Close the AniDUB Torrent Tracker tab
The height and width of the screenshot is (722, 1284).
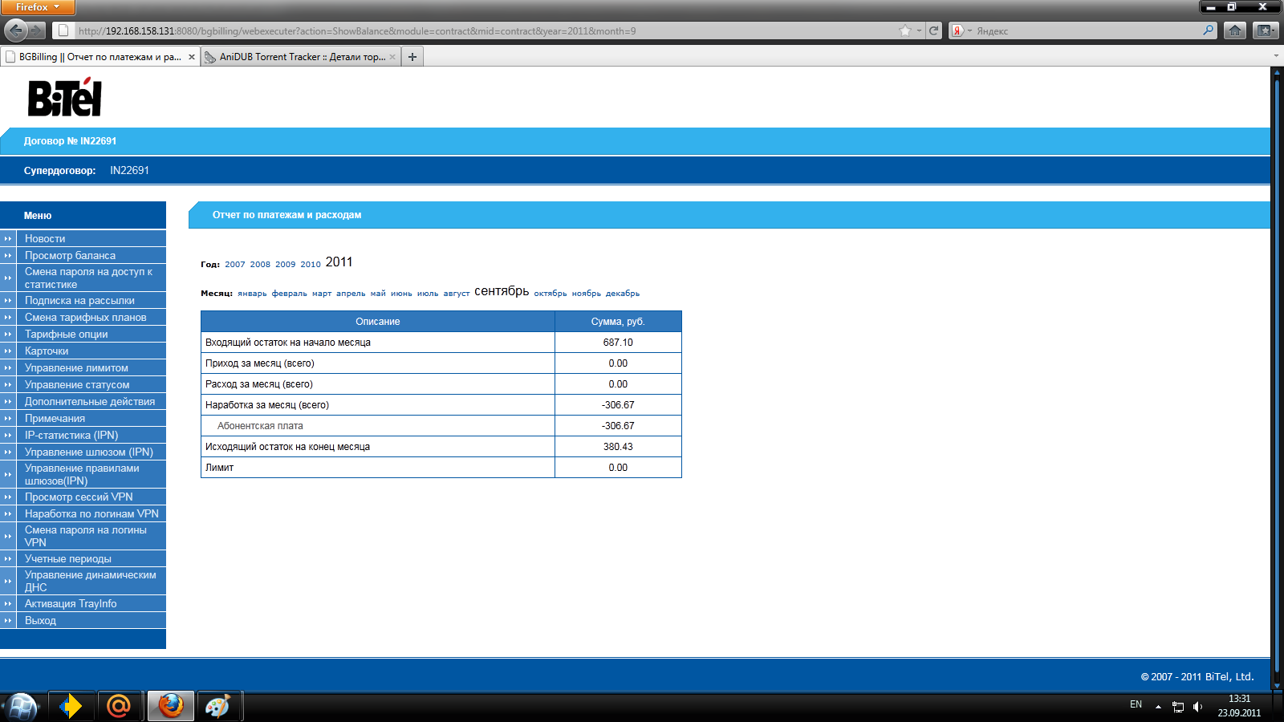point(392,57)
